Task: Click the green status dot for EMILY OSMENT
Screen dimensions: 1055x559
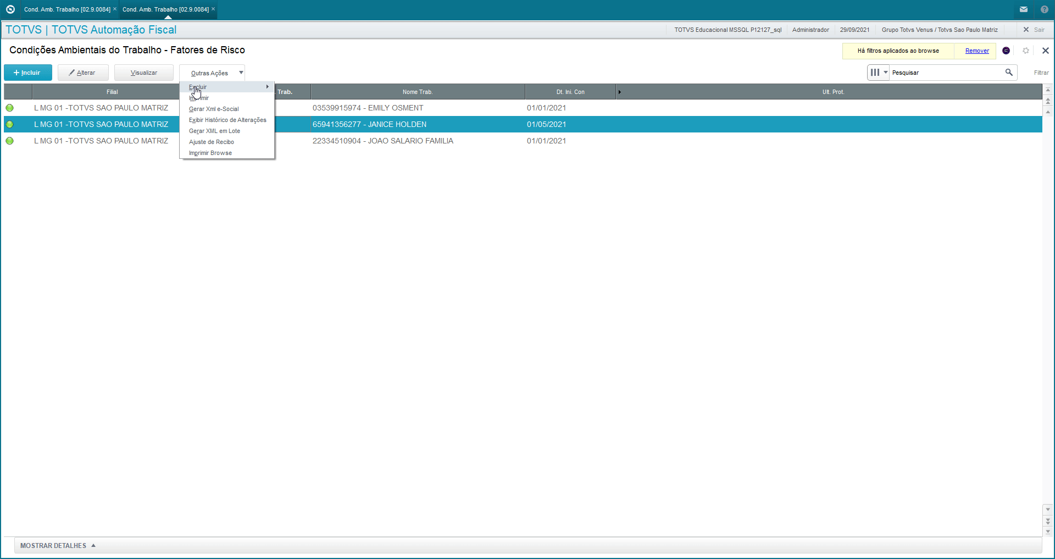Action: point(10,108)
